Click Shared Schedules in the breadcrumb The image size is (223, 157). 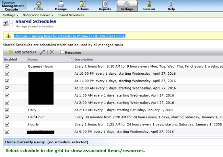[x=70, y=15]
